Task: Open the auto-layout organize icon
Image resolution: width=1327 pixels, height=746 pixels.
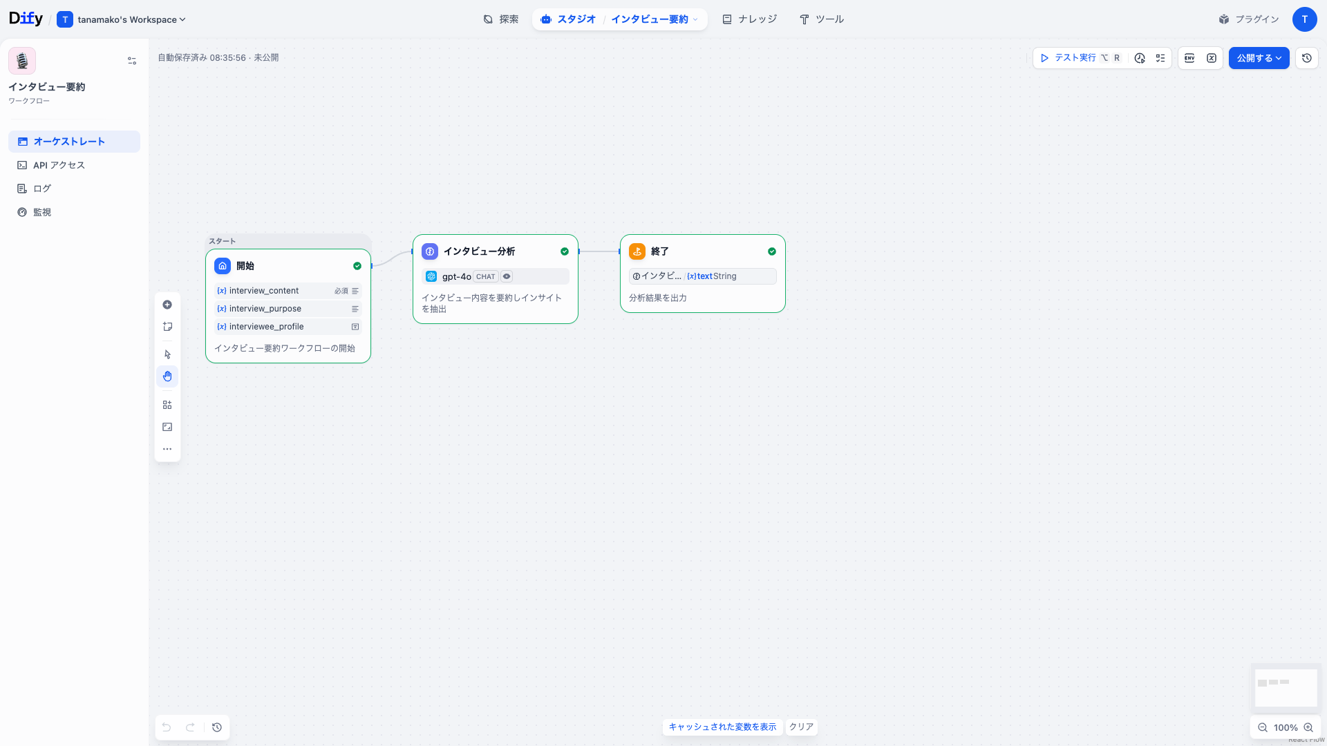Action: click(x=167, y=405)
